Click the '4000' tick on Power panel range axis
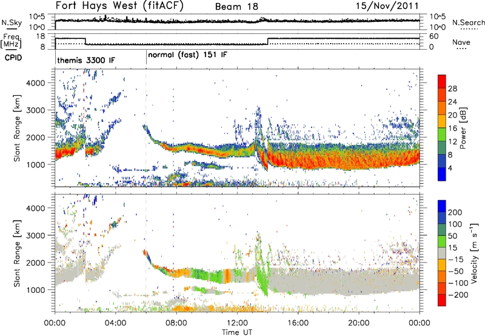 (35, 83)
